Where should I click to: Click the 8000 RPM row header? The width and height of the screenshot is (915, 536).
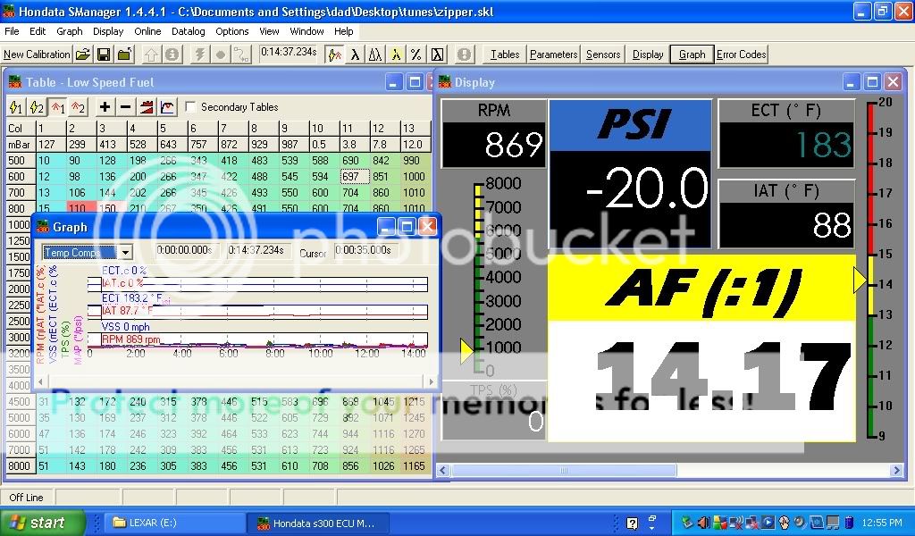click(x=21, y=466)
